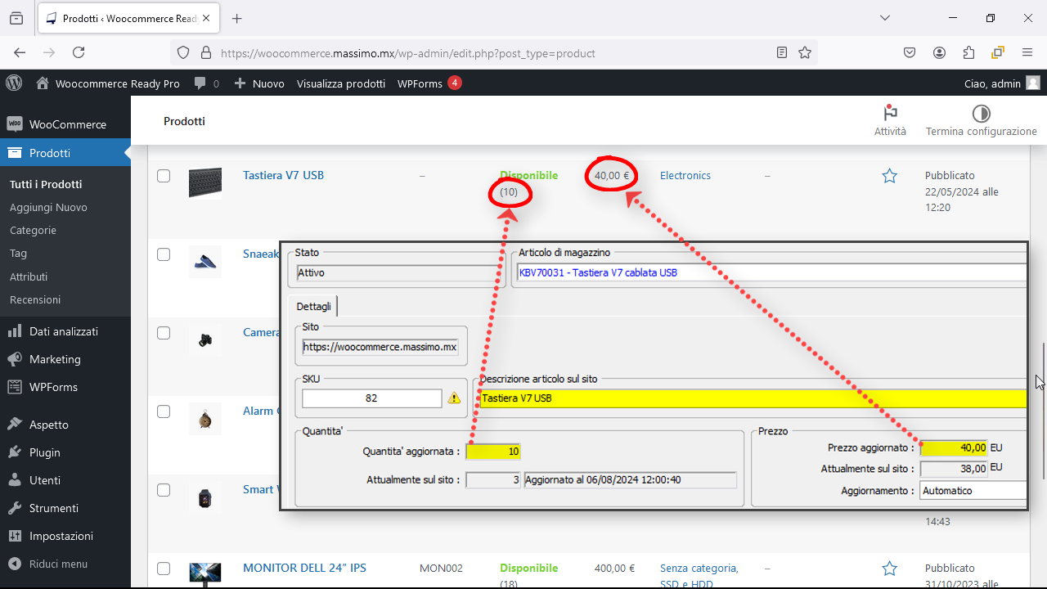Viewport: 1047px width, 589px height.
Task: Open the comments bubble in admin bar
Action: pyautogui.click(x=206, y=83)
